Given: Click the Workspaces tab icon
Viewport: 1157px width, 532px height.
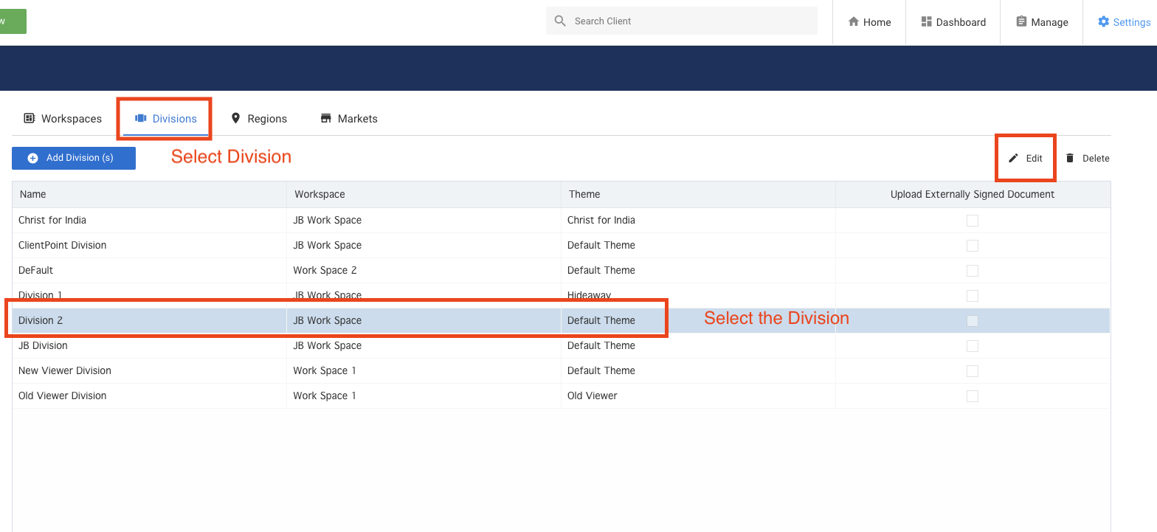Looking at the screenshot, I should point(30,118).
